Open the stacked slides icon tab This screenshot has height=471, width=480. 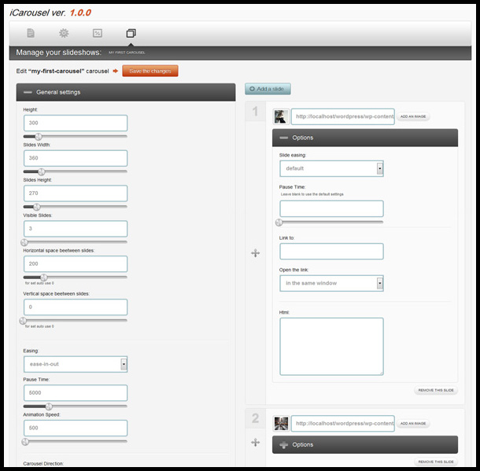coord(131,33)
